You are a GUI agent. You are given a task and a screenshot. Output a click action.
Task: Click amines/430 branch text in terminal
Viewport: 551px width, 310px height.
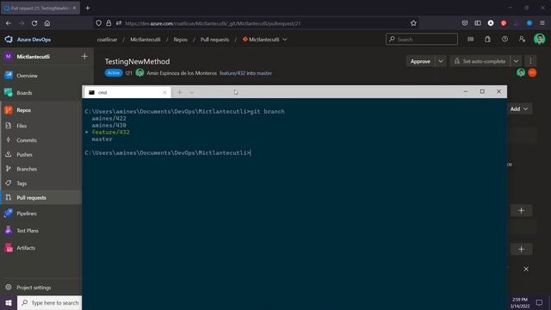click(x=109, y=125)
